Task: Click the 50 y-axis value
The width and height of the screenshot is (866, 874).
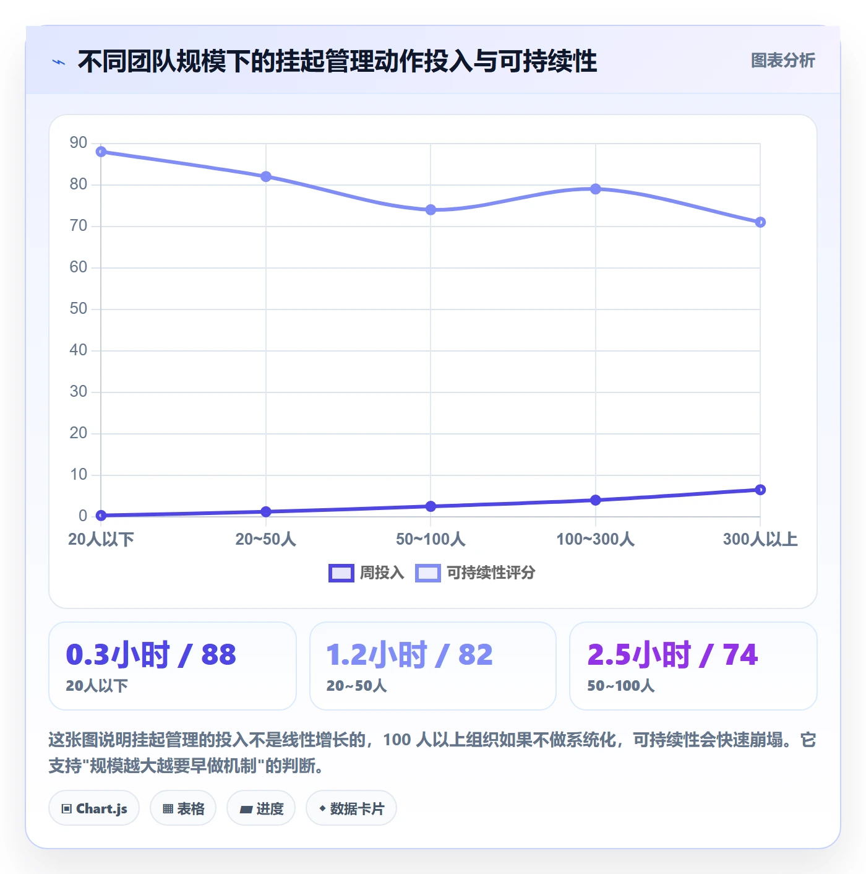Action: (79, 309)
